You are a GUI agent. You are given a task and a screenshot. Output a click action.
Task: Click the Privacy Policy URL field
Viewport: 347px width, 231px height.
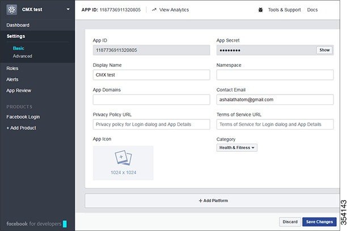[x=151, y=125]
